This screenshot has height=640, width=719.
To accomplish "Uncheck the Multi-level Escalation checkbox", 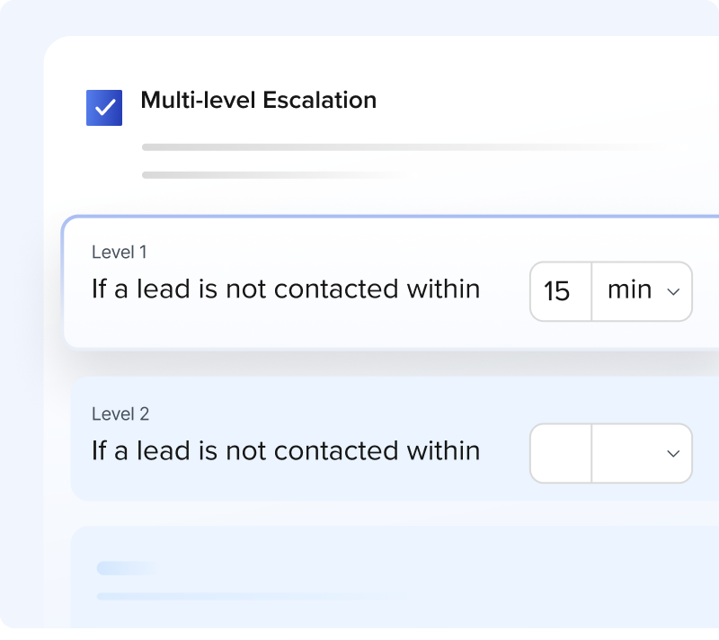I will [x=104, y=108].
